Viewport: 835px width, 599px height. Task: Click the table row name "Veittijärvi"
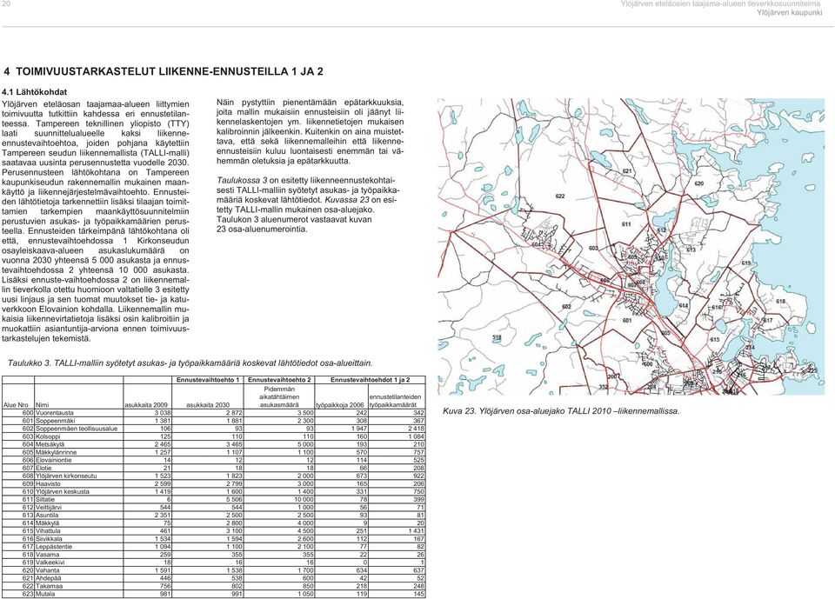tap(49, 508)
